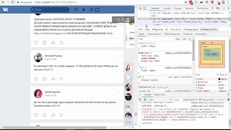Like the БОГАТЕТЬ ЛЕГКО project post
This screenshot has height=130, width=231.
36,43
